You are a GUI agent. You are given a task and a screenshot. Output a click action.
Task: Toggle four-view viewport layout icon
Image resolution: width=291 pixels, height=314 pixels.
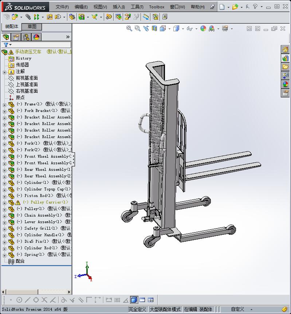point(150,300)
